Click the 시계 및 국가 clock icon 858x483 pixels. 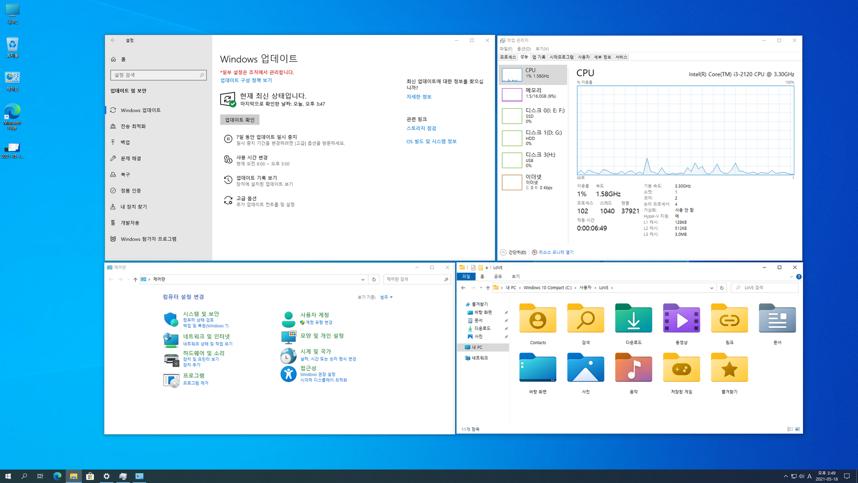[x=288, y=356]
